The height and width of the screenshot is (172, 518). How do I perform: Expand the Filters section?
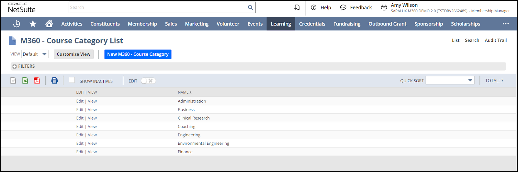pyautogui.click(x=15, y=66)
